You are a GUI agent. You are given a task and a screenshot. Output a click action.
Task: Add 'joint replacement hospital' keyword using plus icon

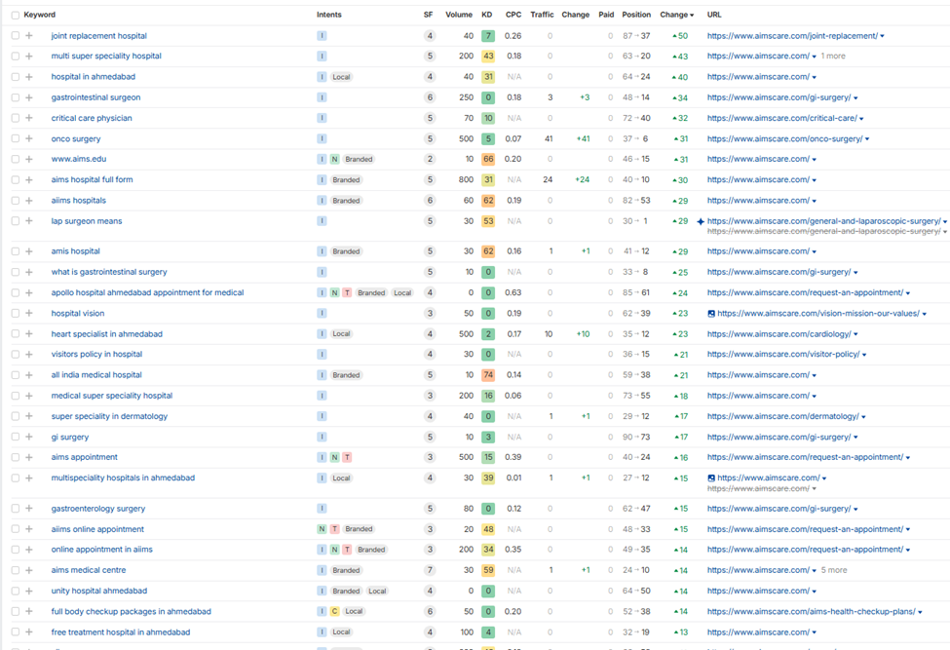tap(29, 36)
